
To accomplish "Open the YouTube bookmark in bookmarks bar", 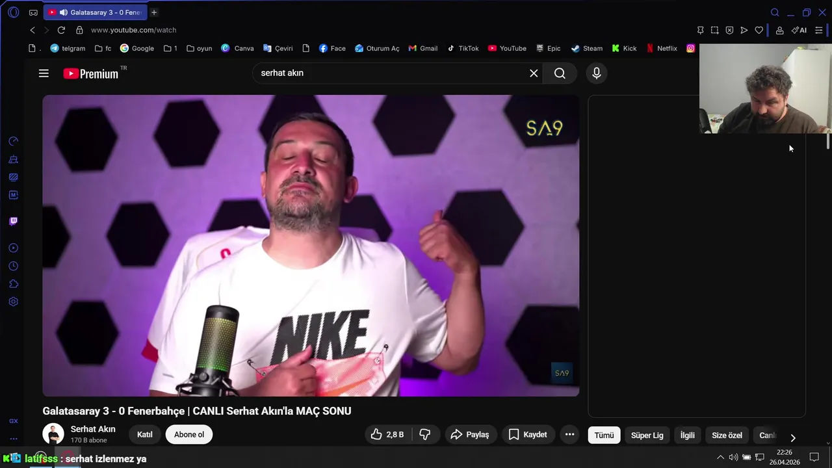I will [507, 48].
